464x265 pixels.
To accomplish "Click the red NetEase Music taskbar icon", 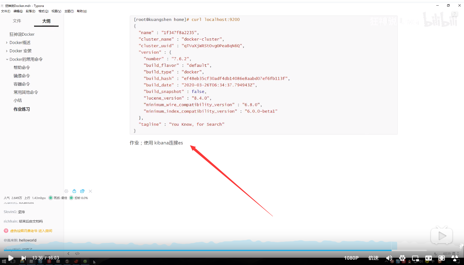I will coord(49,261).
